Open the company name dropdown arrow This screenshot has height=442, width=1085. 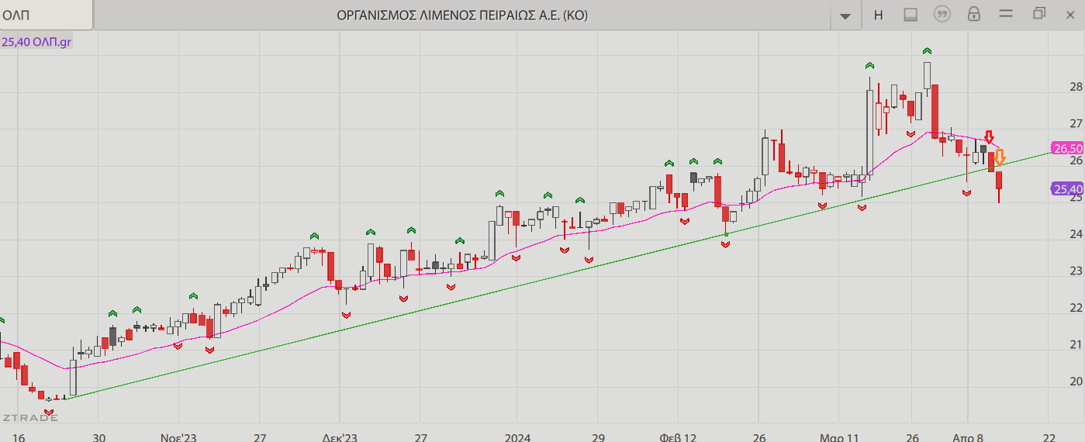845,16
